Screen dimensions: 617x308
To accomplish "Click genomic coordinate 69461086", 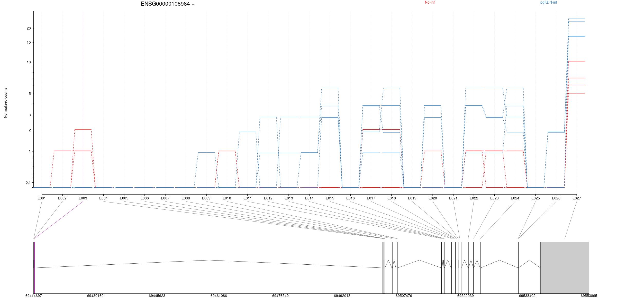I will [219, 296].
